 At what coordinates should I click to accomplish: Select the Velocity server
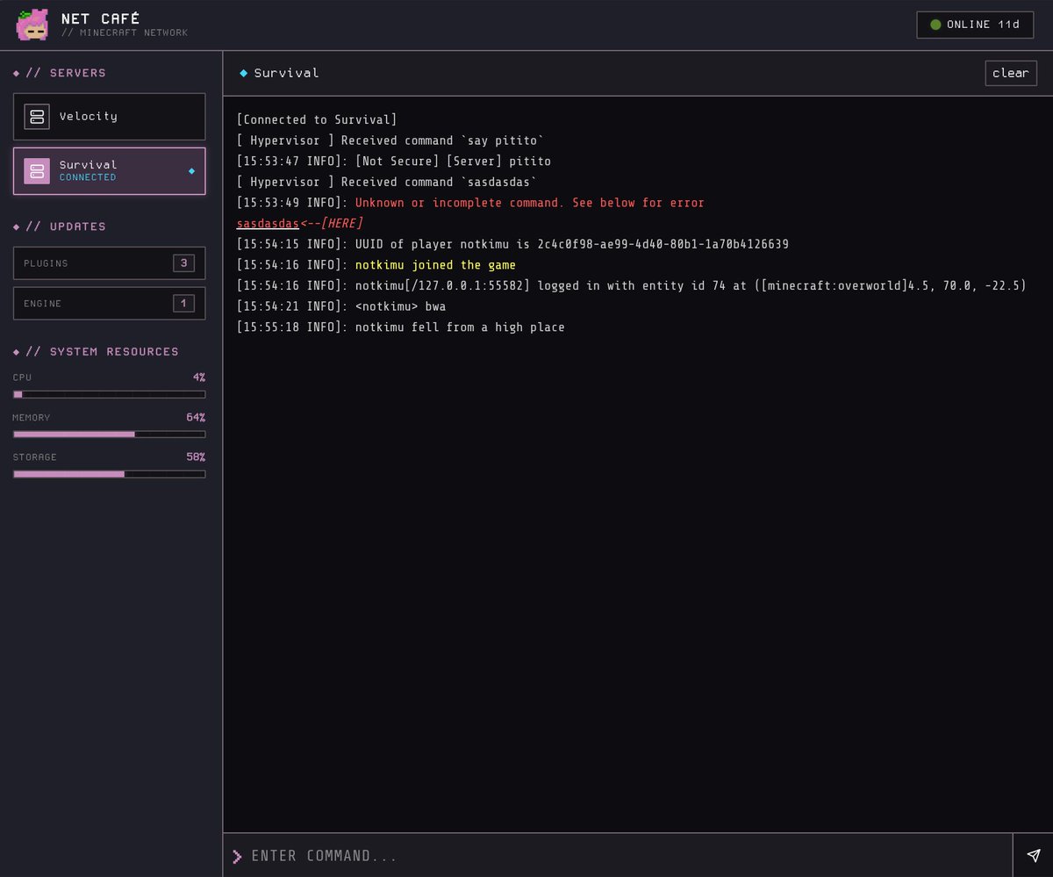pos(110,117)
